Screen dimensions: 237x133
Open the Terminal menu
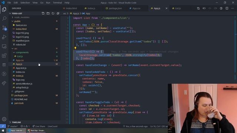[x=57, y=3]
